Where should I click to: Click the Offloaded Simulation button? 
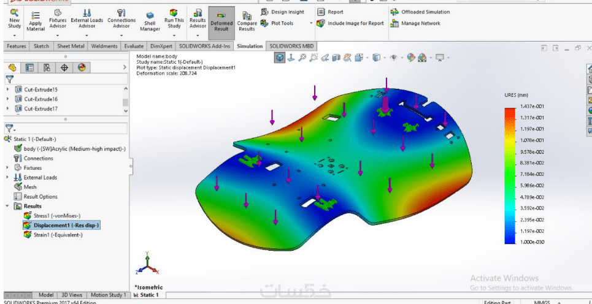coord(420,12)
